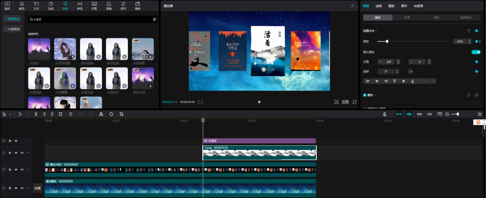Click the Y position stepper arrows
Image resolution: width=486 pixels, height=198 pixels.
pyautogui.click(x=429, y=62)
